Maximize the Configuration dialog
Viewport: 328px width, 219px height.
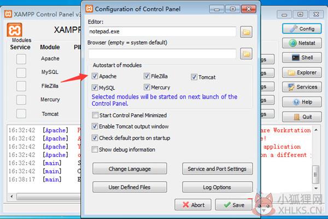pos(233,9)
